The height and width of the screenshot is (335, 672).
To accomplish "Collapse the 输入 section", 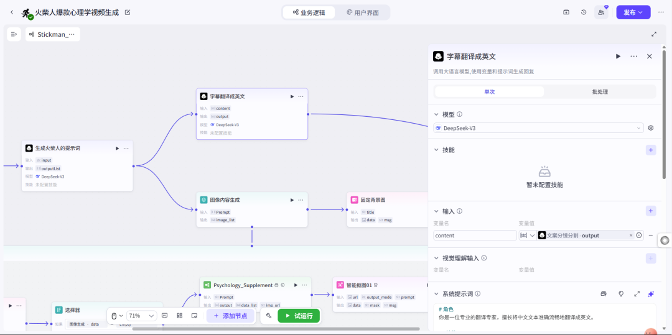I will coord(436,211).
